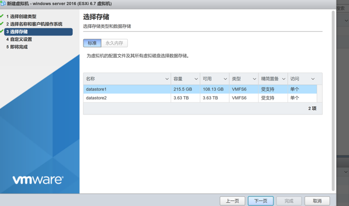Click the 108.13 GB available cell
Screen dimensions: 349x206
pos(213,89)
